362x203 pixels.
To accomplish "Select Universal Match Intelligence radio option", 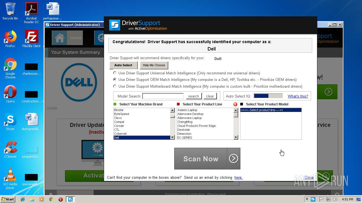I will click(x=115, y=73).
